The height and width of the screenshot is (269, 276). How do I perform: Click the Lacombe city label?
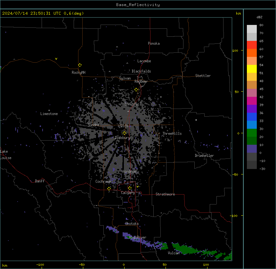tap(144, 61)
